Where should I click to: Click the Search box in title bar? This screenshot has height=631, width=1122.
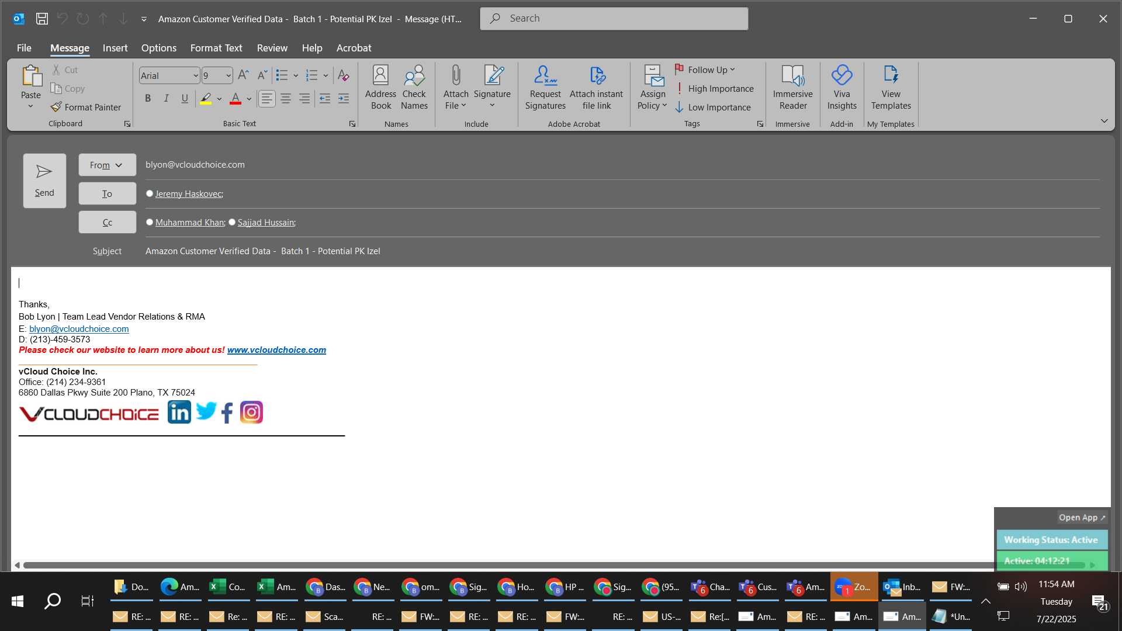click(x=614, y=19)
